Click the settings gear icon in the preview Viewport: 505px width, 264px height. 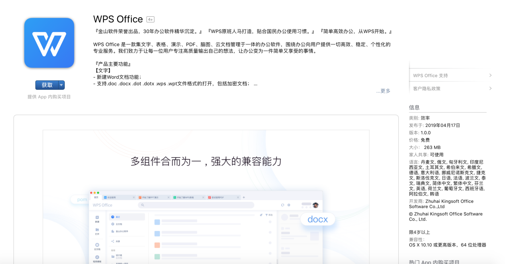coord(289,205)
